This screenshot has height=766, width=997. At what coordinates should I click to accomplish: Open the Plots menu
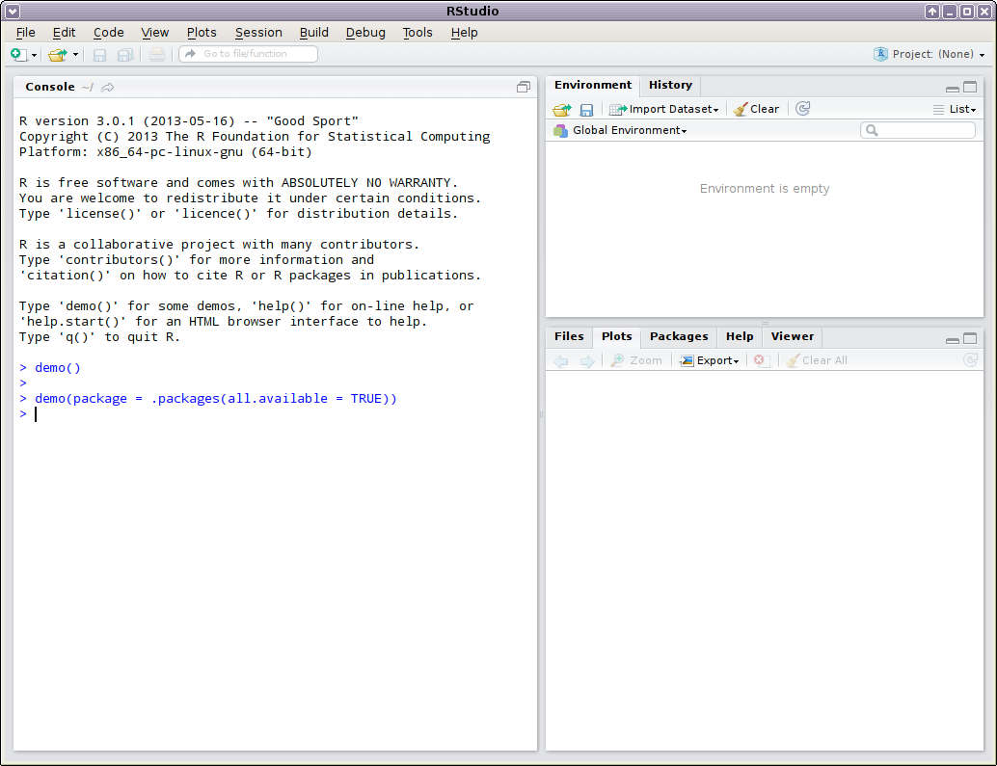click(x=201, y=33)
